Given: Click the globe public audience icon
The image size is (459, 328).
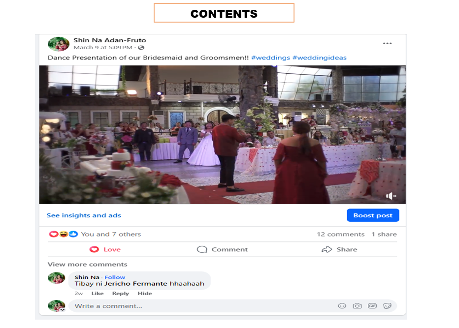Looking at the screenshot, I should point(141,48).
